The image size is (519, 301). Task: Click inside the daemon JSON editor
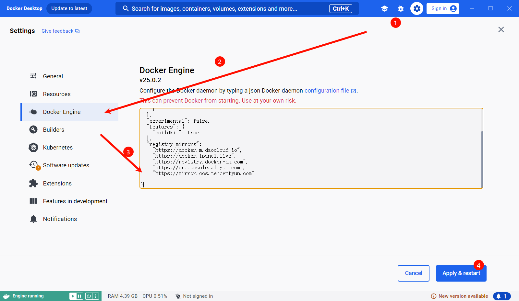pyautogui.click(x=311, y=148)
